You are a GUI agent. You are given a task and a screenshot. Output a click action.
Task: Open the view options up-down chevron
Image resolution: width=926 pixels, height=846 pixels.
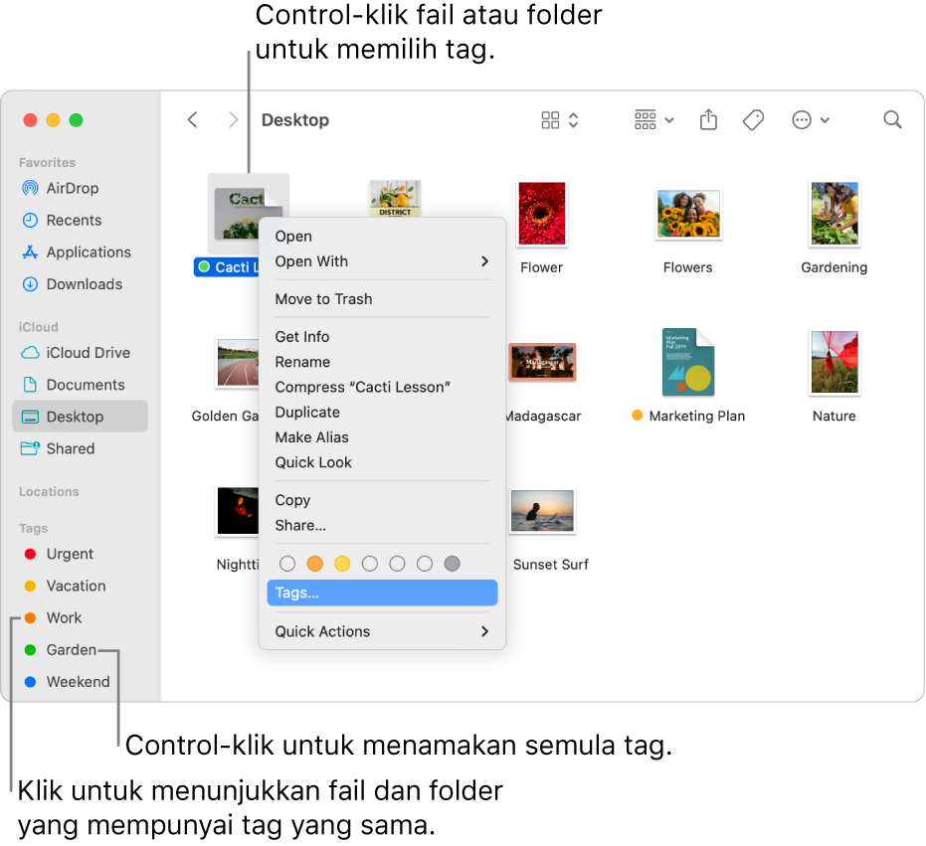(574, 120)
